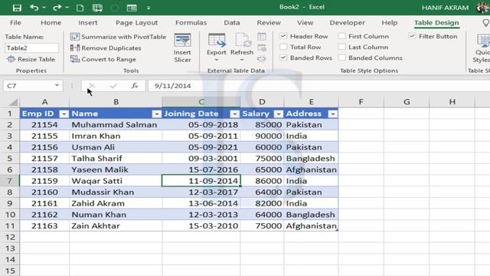Viewport: 490px width, 276px height.
Task: Enable the Total Row checkbox
Action: click(283, 47)
